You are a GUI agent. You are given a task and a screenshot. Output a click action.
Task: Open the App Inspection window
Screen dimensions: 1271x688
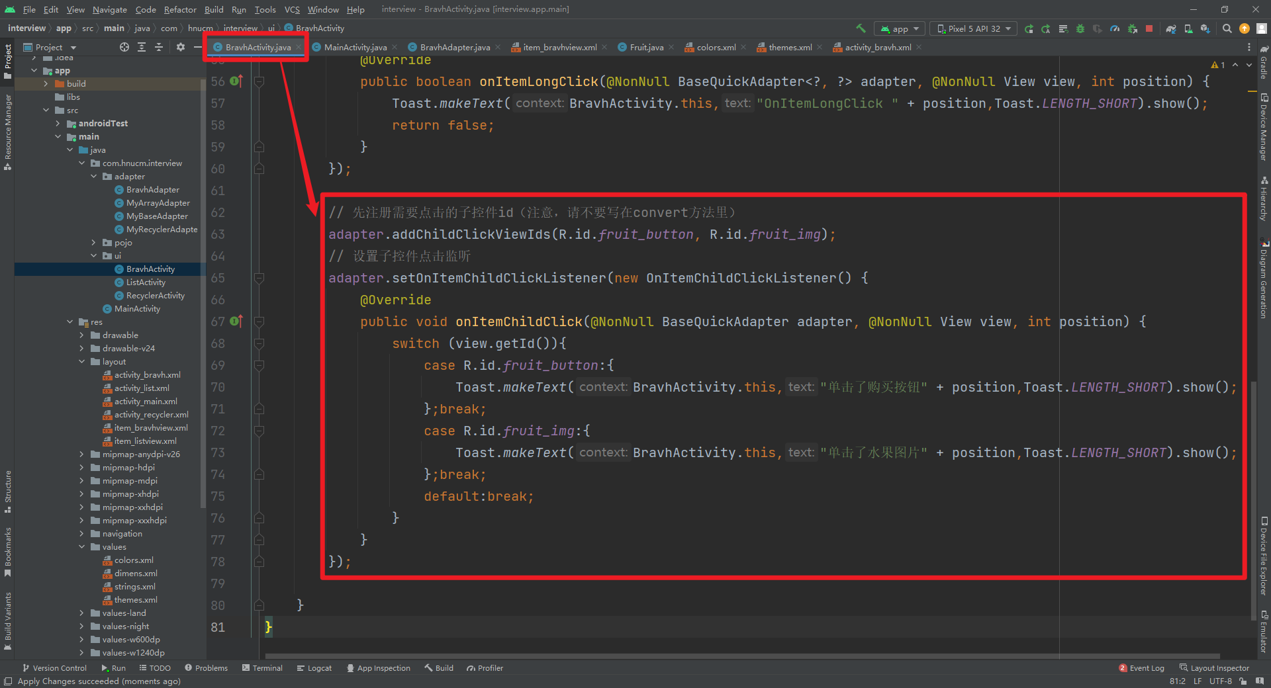(378, 668)
